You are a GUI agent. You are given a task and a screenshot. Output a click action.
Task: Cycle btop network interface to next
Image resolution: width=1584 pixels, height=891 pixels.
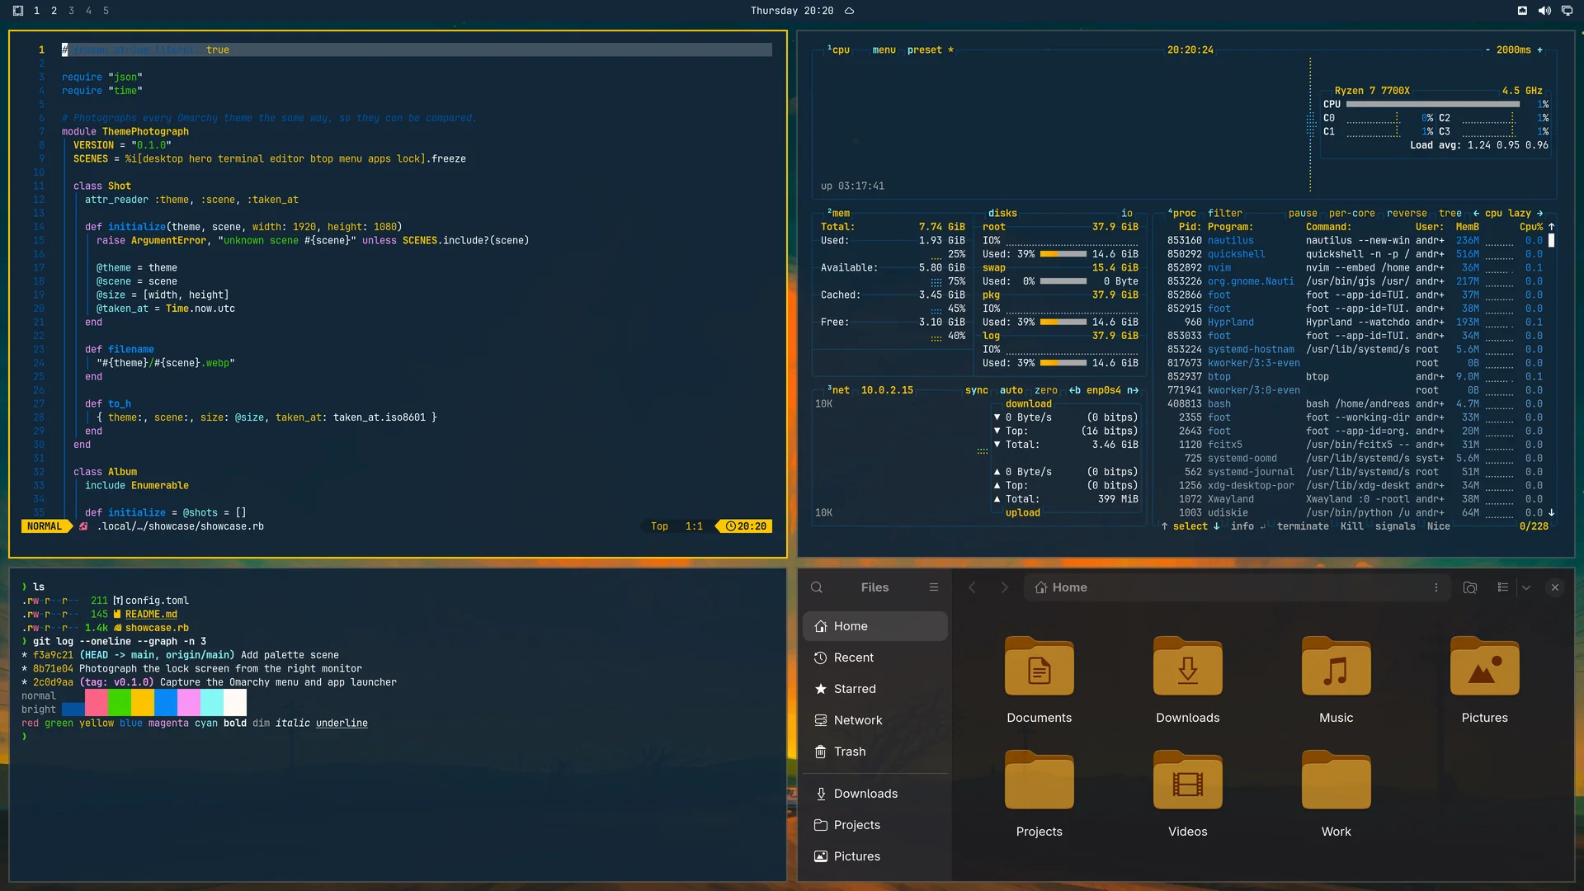pyautogui.click(x=1133, y=390)
